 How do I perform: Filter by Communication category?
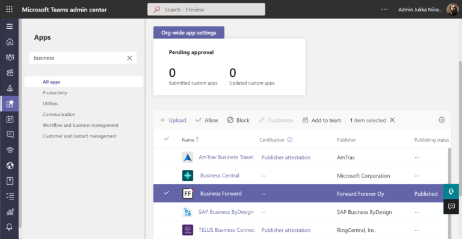59,114
